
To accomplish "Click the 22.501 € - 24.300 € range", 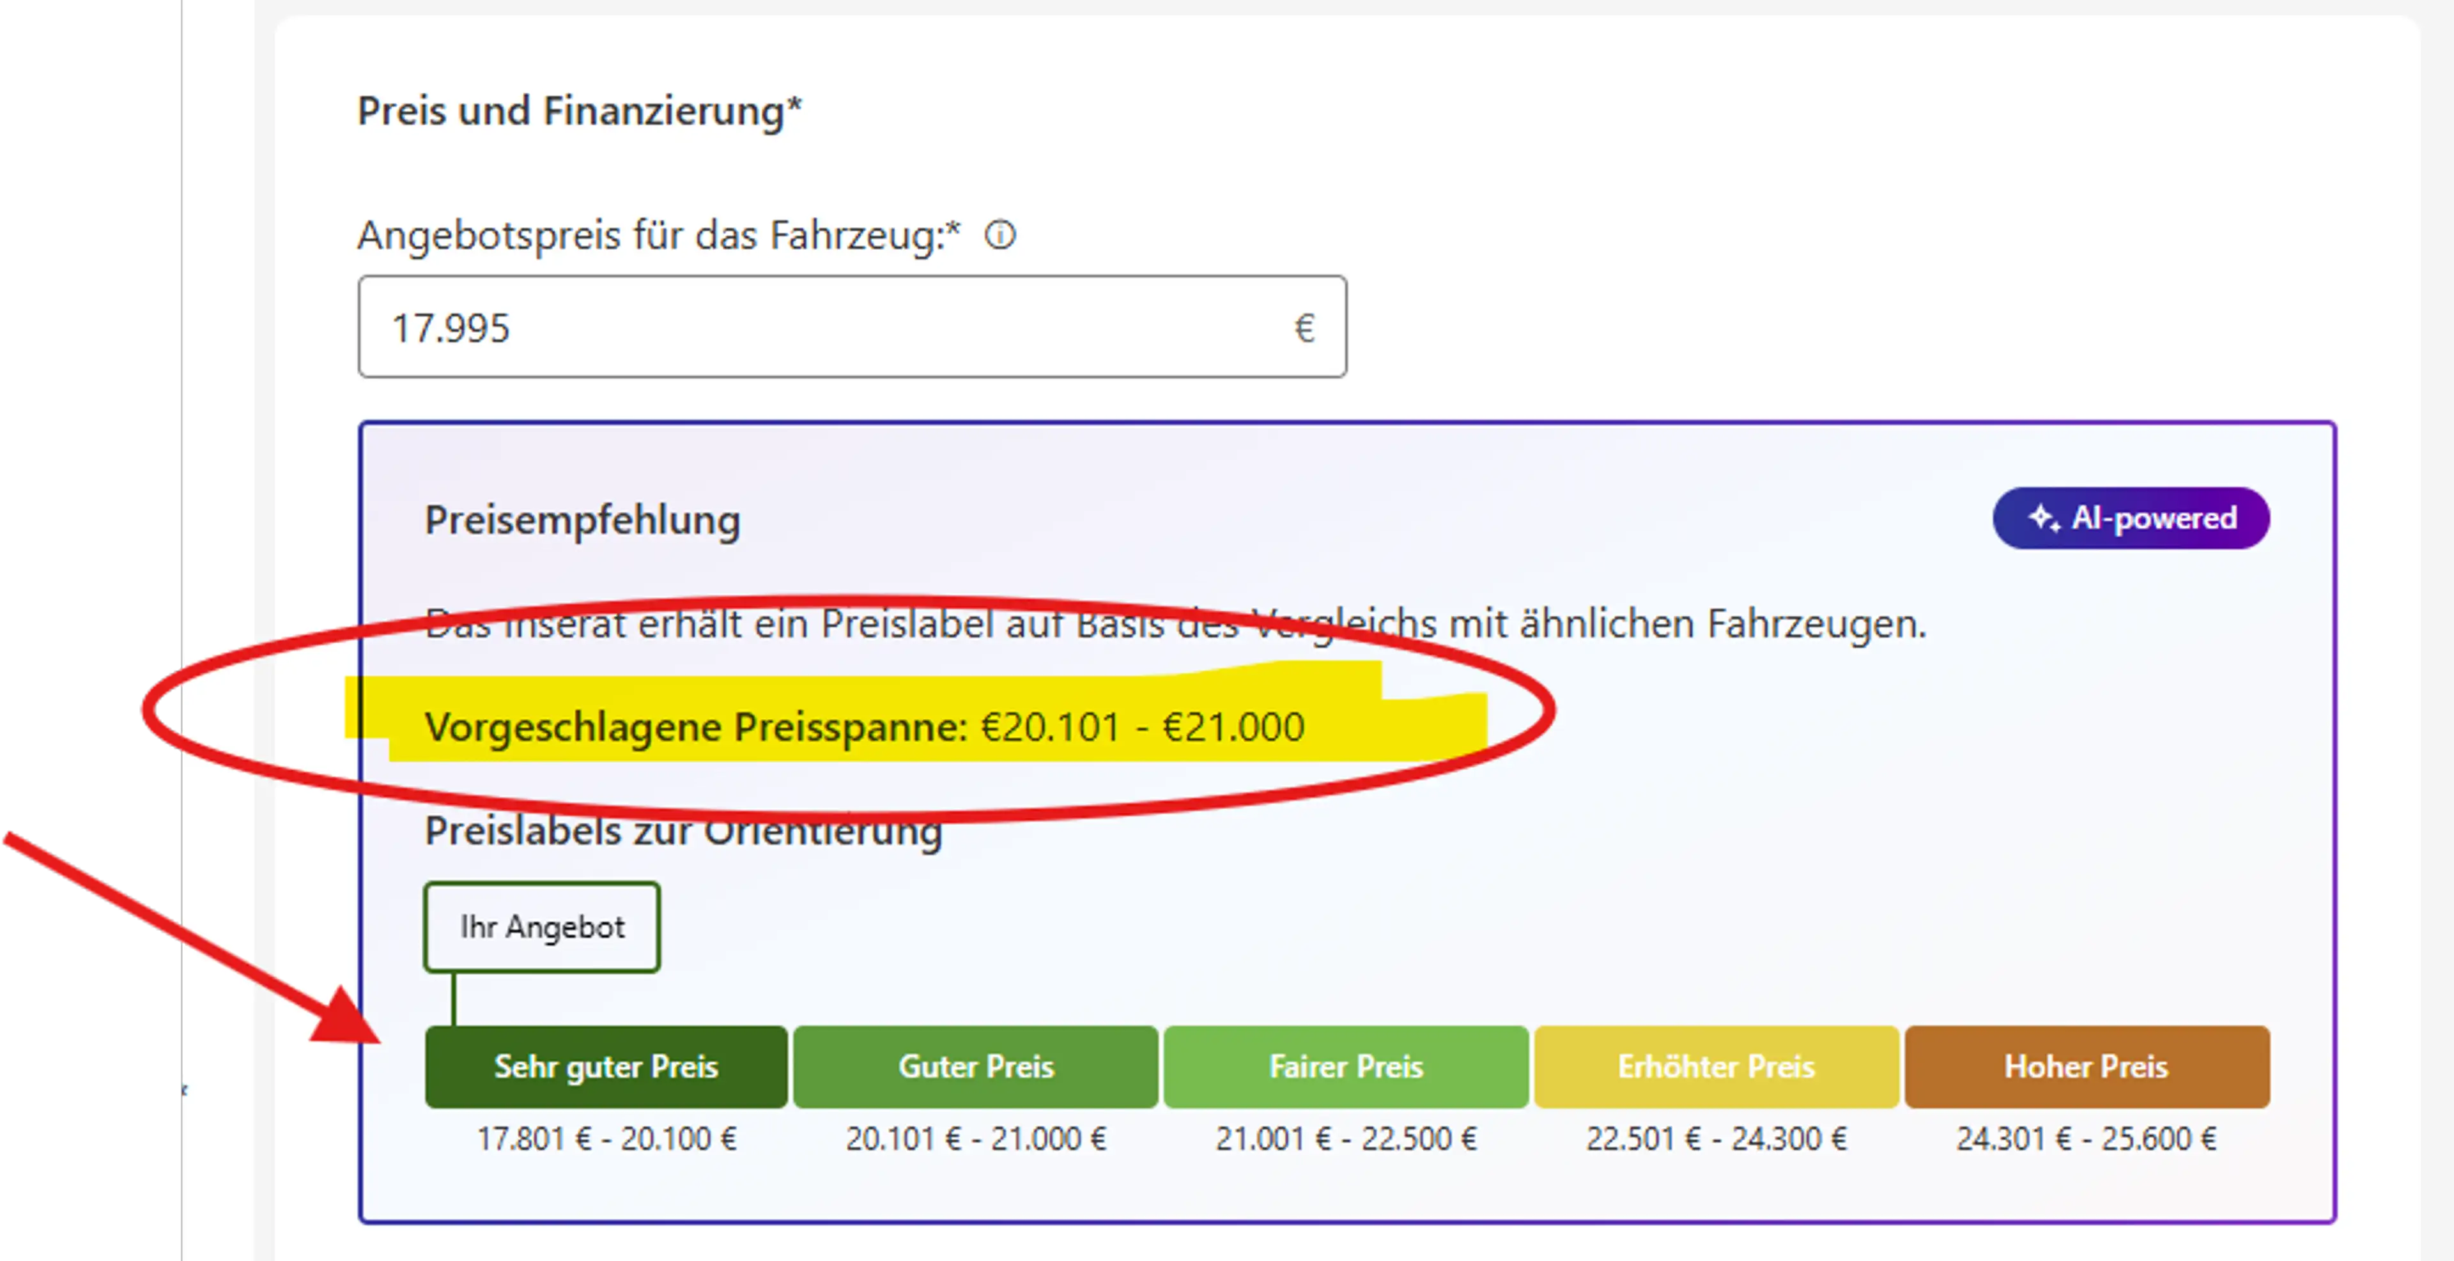I will click(1717, 1138).
